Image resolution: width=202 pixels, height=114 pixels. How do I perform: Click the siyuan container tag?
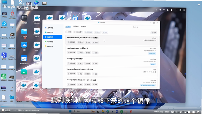153,64
